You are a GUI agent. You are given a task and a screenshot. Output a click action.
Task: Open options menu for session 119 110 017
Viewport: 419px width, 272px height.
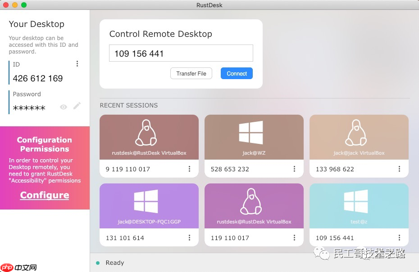(294, 238)
